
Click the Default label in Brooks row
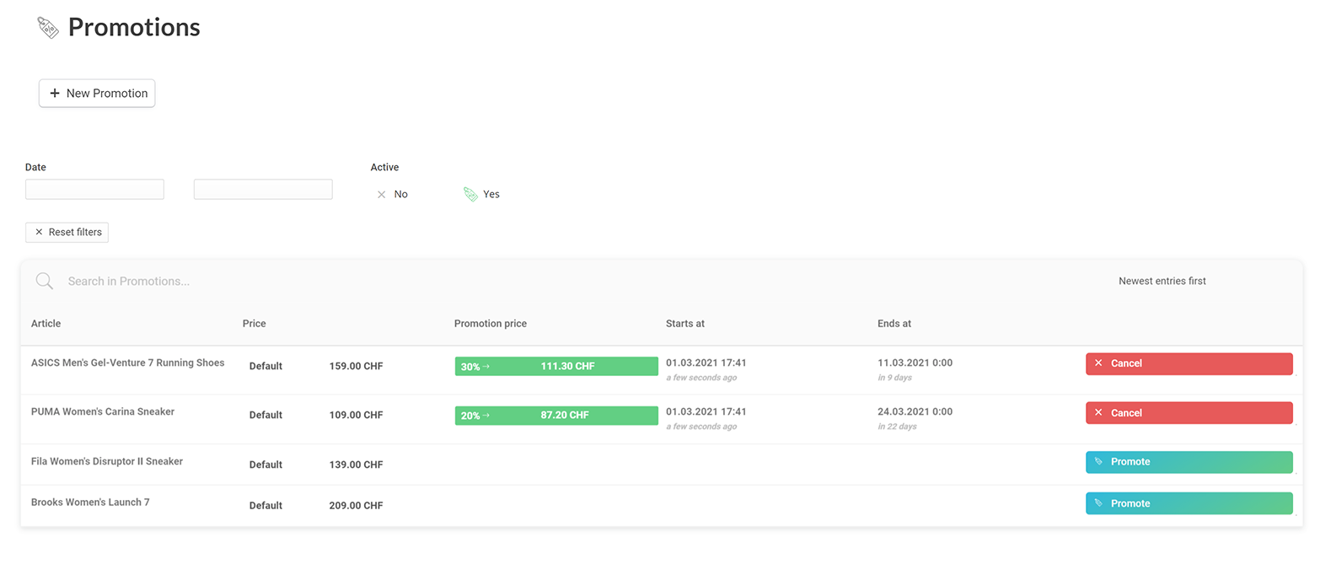266,506
